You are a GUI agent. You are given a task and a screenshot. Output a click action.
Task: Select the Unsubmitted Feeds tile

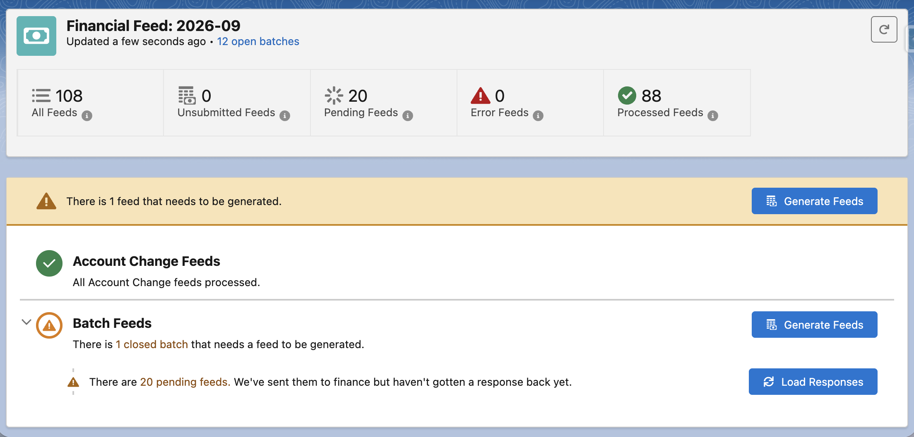[237, 103]
